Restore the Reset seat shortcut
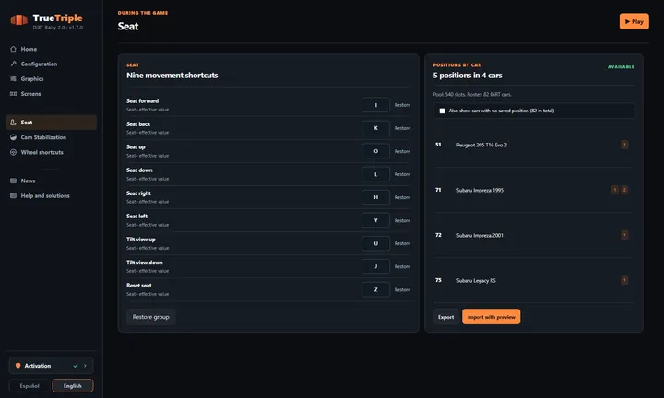Image resolution: width=664 pixels, height=398 pixels. point(402,289)
